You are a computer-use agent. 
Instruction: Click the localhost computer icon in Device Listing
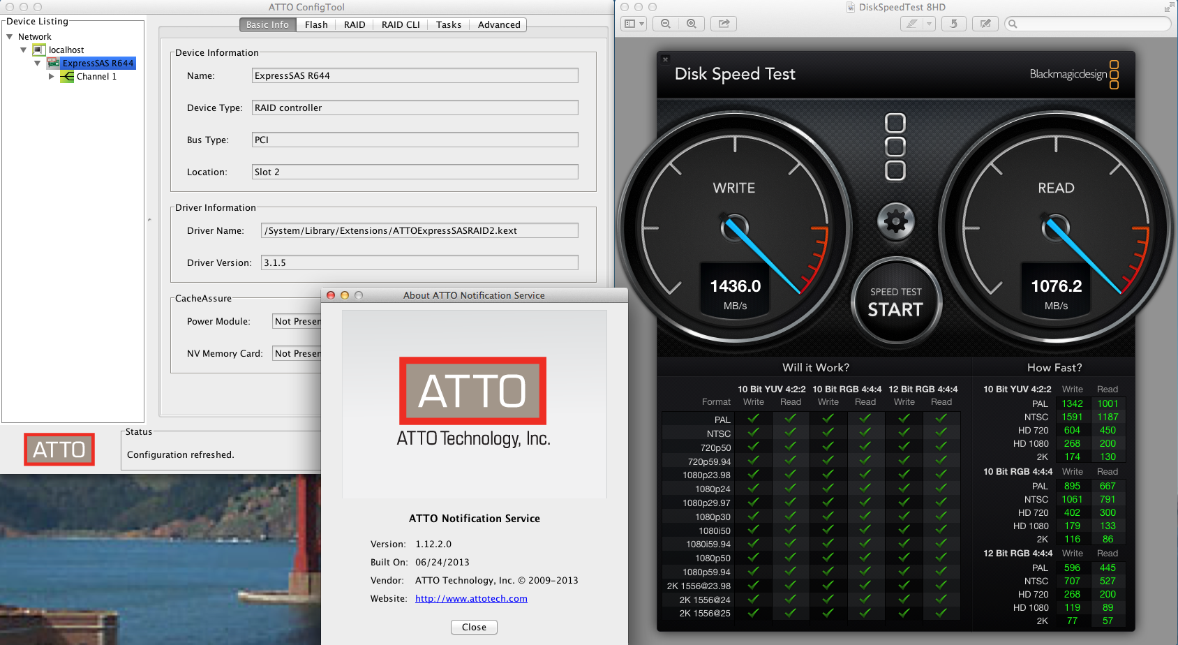[x=39, y=50]
